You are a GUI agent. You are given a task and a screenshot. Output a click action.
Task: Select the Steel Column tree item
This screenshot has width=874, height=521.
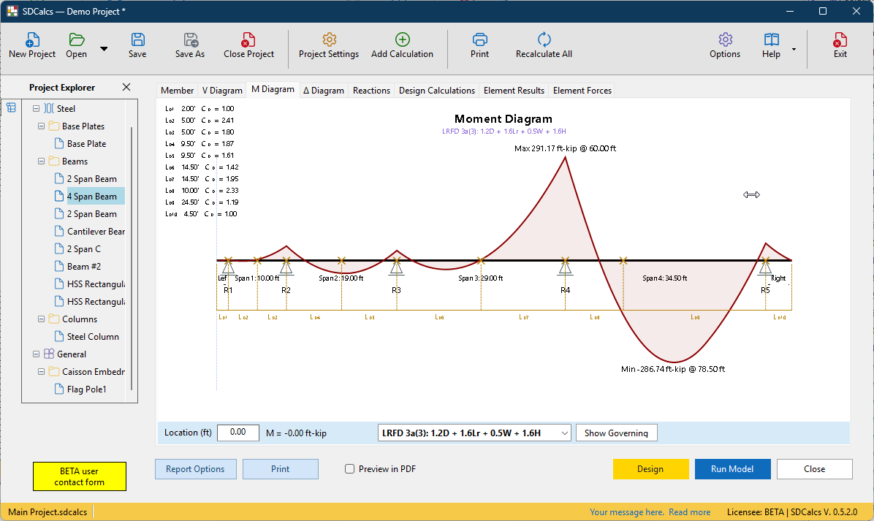click(x=93, y=337)
